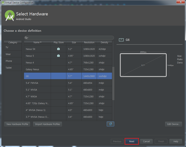The width and height of the screenshot is (186, 147).
Task: Select the 3.7" WVGA (Nexus O... row
Action: pyautogui.click(x=68, y=117)
